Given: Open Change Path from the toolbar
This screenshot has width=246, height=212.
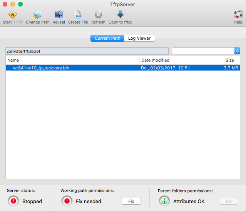Looking at the screenshot, I should click(37, 15).
